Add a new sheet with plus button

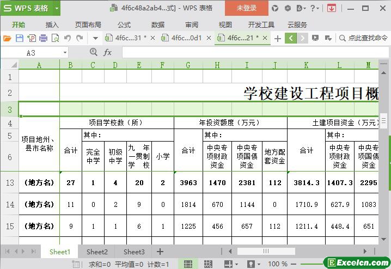[160, 252]
